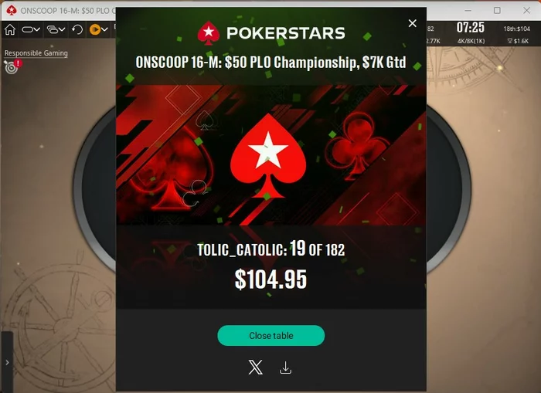The height and width of the screenshot is (393, 541).
Task: Click the Close table button
Action: [x=270, y=335]
